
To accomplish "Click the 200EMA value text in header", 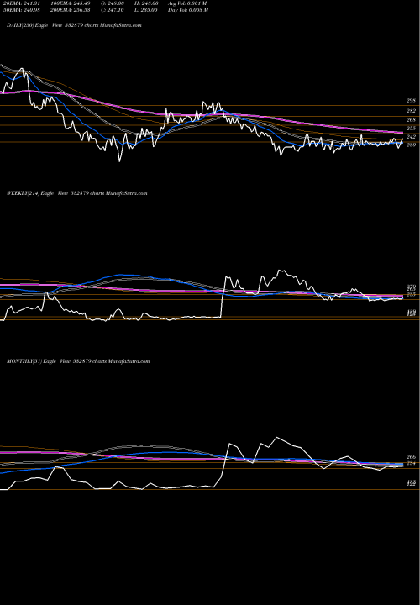I will click(71, 10).
